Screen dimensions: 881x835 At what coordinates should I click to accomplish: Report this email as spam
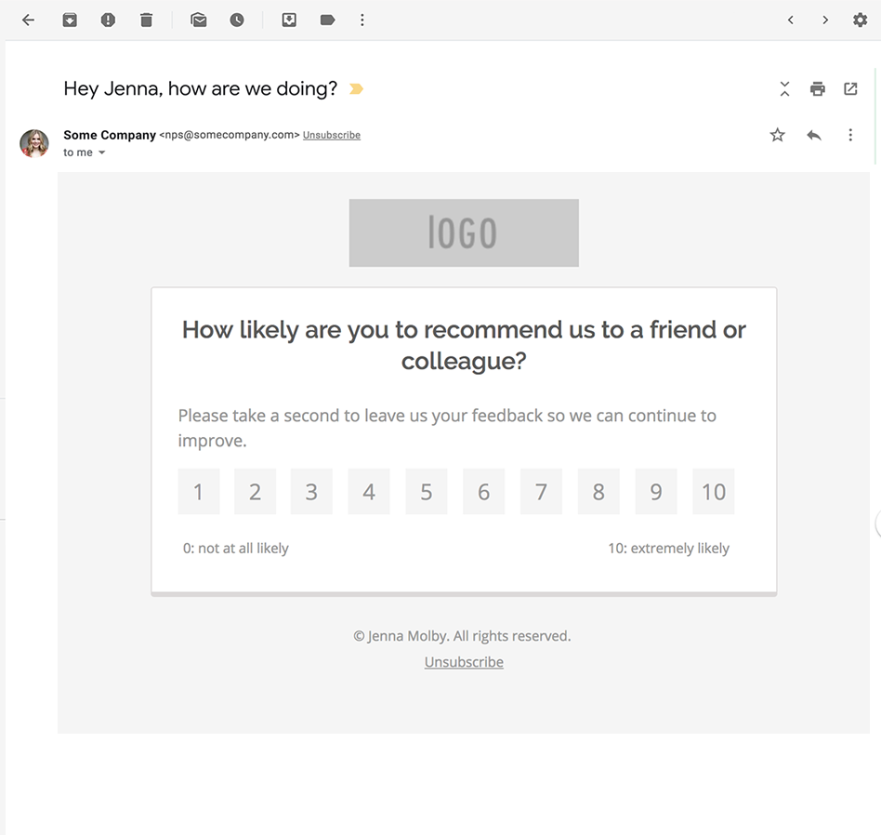[108, 20]
